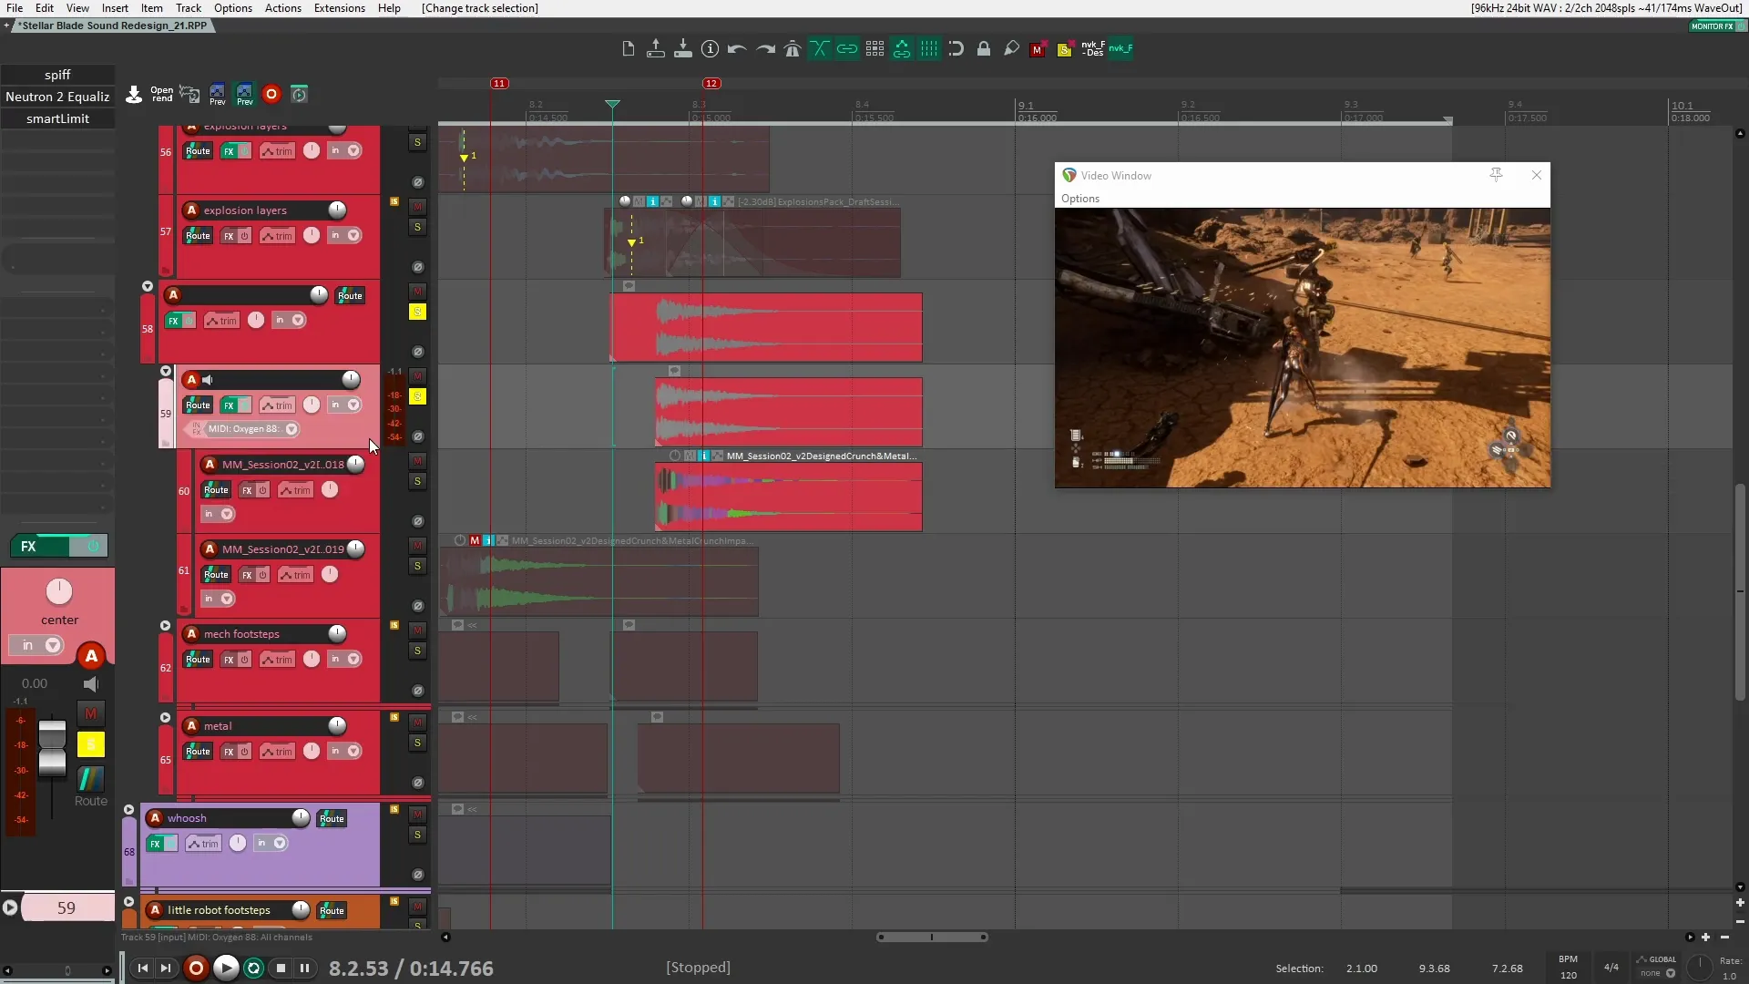The width and height of the screenshot is (1749, 984).
Task: Toggle FX bypass on track 58
Action: pos(189,321)
